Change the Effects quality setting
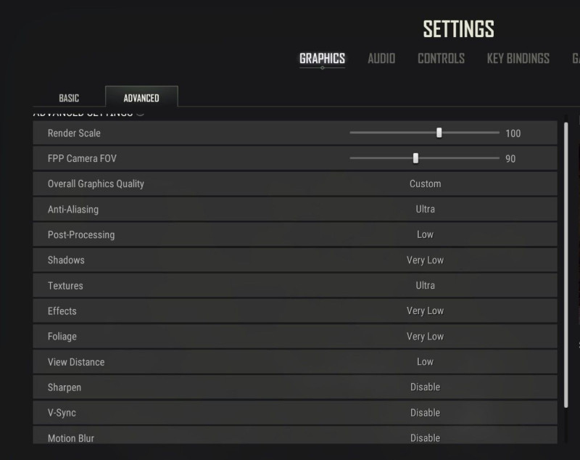The height and width of the screenshot is (460, 580). [x=425, y=311]
